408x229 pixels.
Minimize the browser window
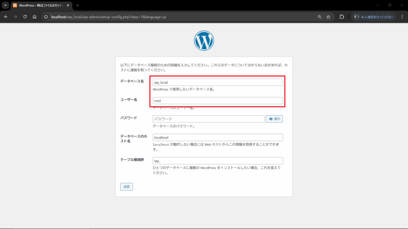pyautogui.click(x=378, y=5)
